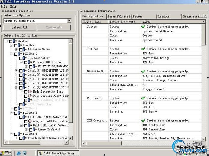209x156 pixels.
Task: Click the configuration table horizontal scrollbar thumb
Action: coord(104,143)
